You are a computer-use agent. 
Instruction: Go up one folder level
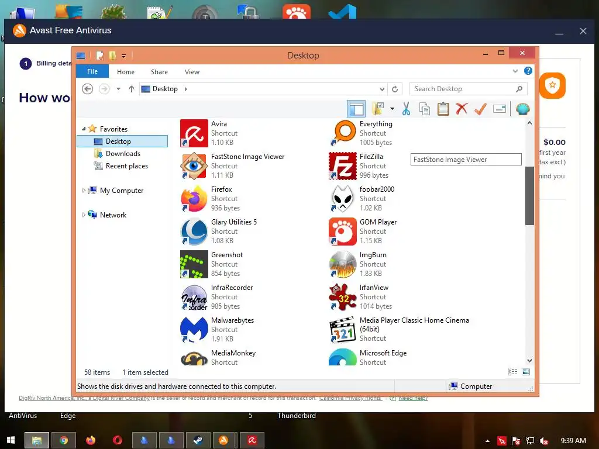(x=132, y=89)
